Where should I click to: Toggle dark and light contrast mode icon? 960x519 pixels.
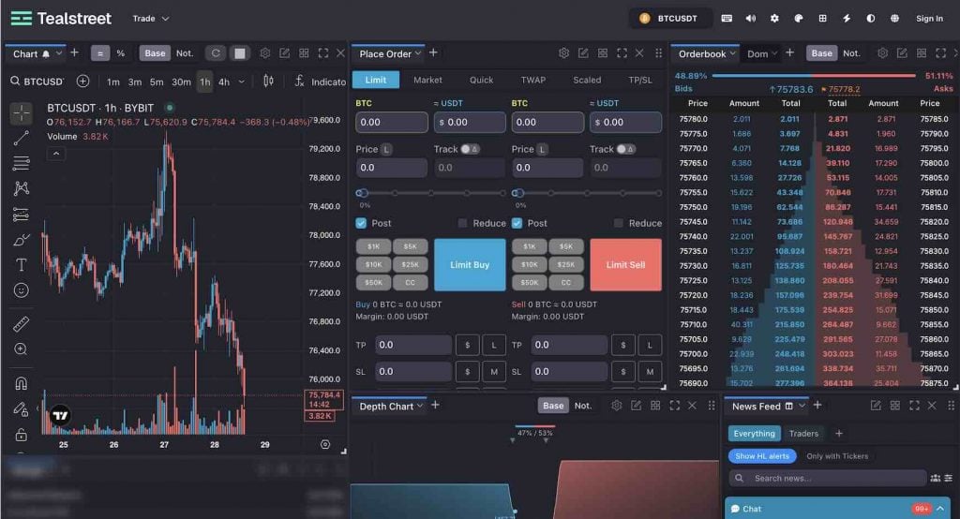click(871, 19)
